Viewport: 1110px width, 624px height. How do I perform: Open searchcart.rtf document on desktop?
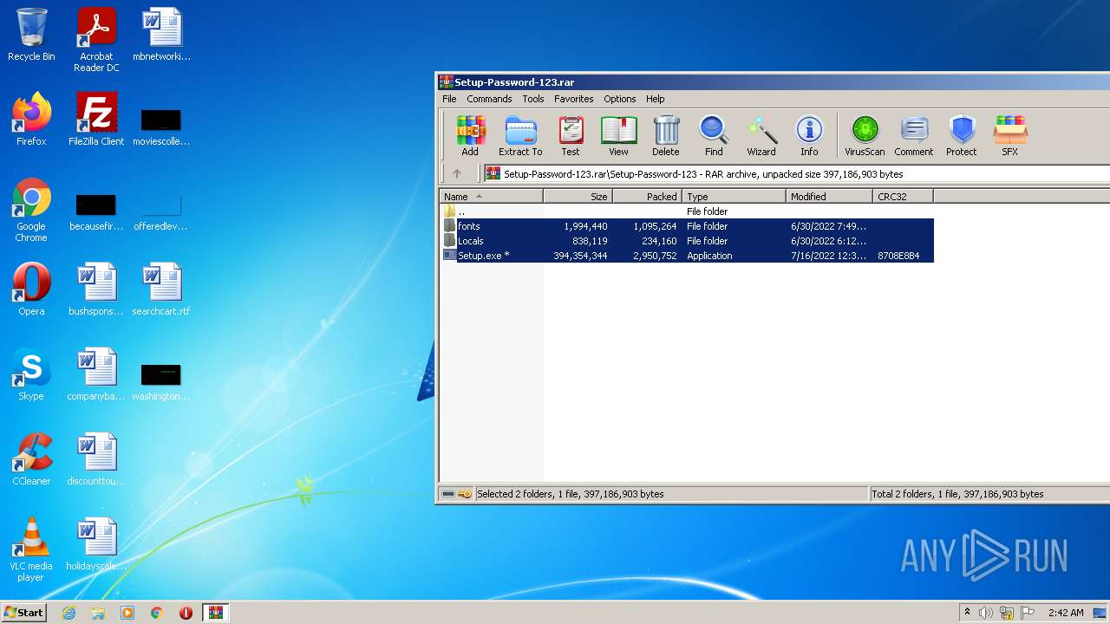pyautogui.click(x=161, y=289)
